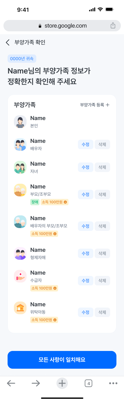Tap the browser new tab plus button
The image size is (124, 401).
(x=62, y=383)
